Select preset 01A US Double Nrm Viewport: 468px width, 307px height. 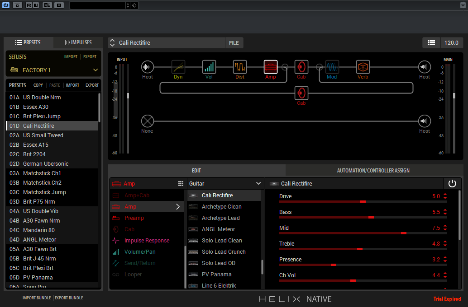click(x=52, y=98)
